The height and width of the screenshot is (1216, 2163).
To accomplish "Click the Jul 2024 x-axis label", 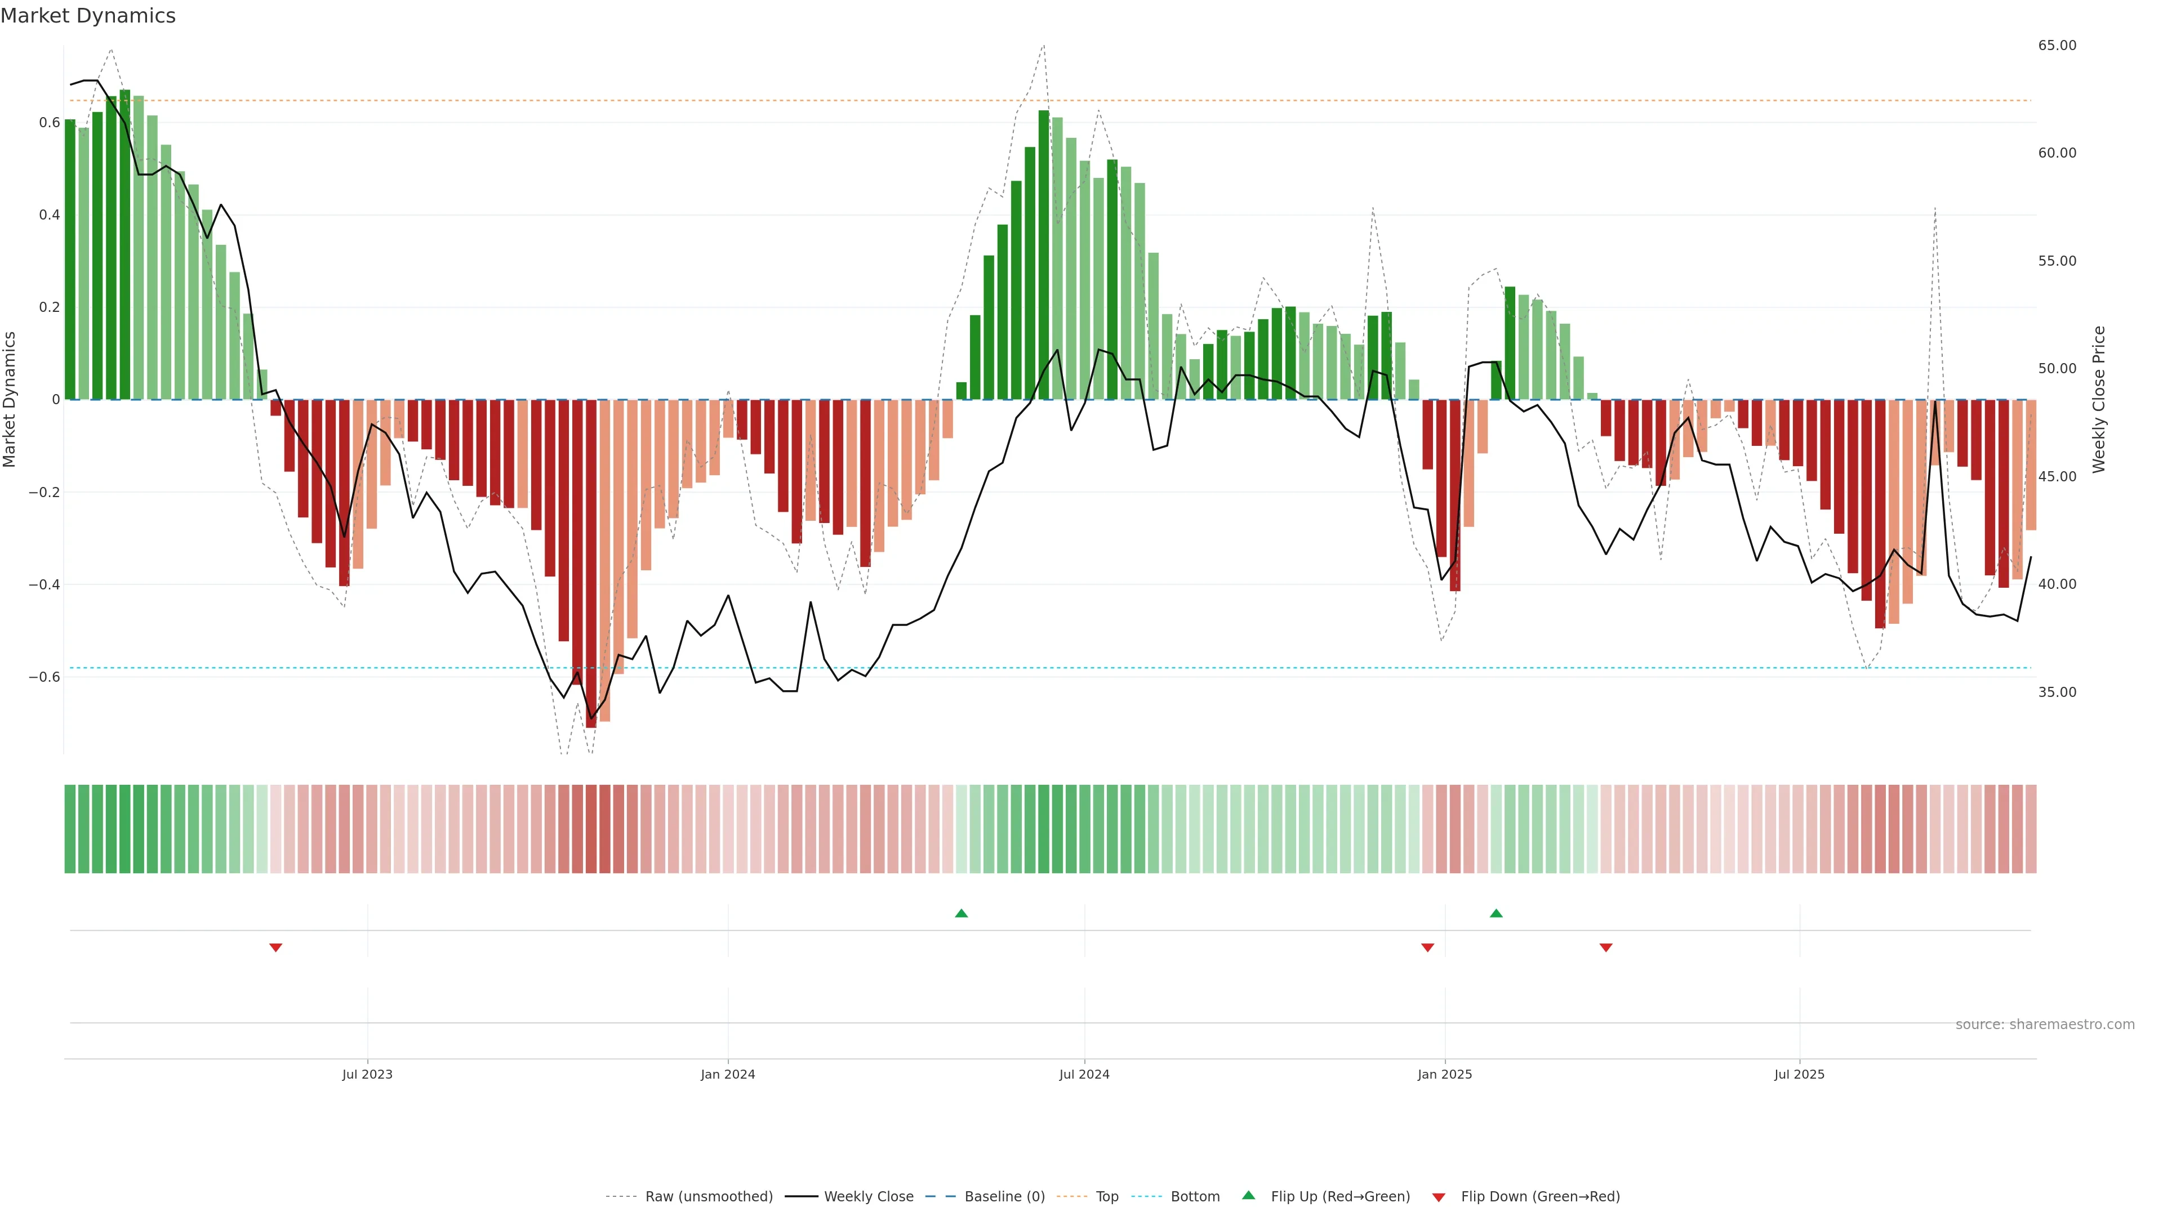I will point(1084,1074).
